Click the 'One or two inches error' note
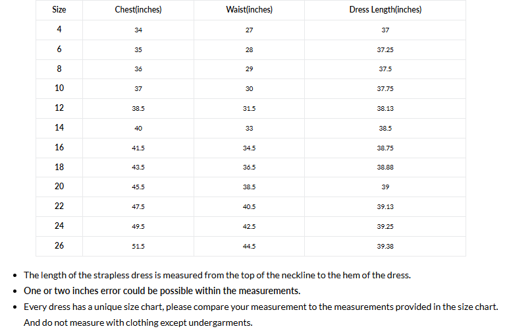This screenshot has height=335, width=509. point(162,291)
